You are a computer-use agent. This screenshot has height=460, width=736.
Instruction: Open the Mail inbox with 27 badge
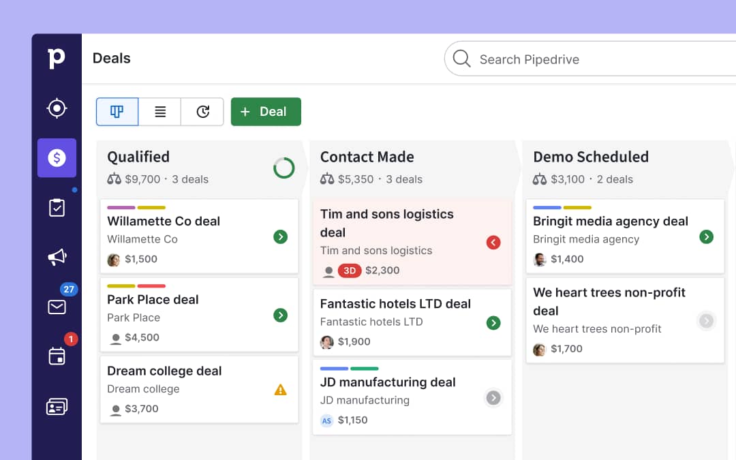tap(57, 307)
